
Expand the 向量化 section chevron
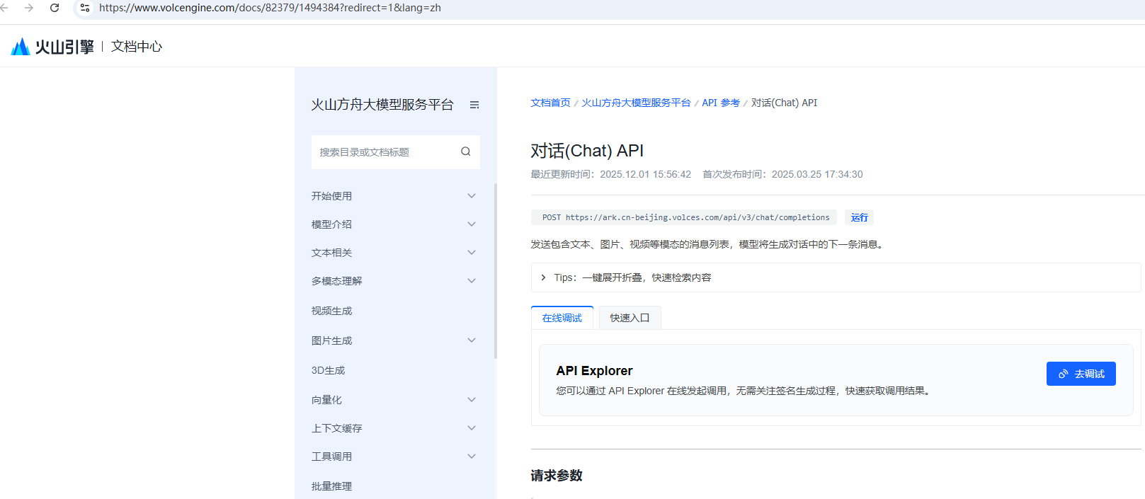pyautogui.click(x=472, y=400)
